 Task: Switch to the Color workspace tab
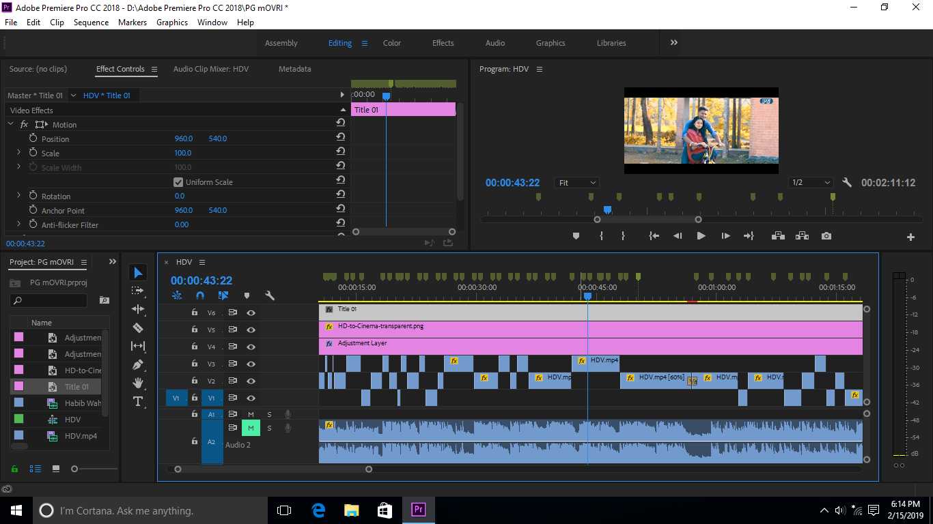coord(391,43)
